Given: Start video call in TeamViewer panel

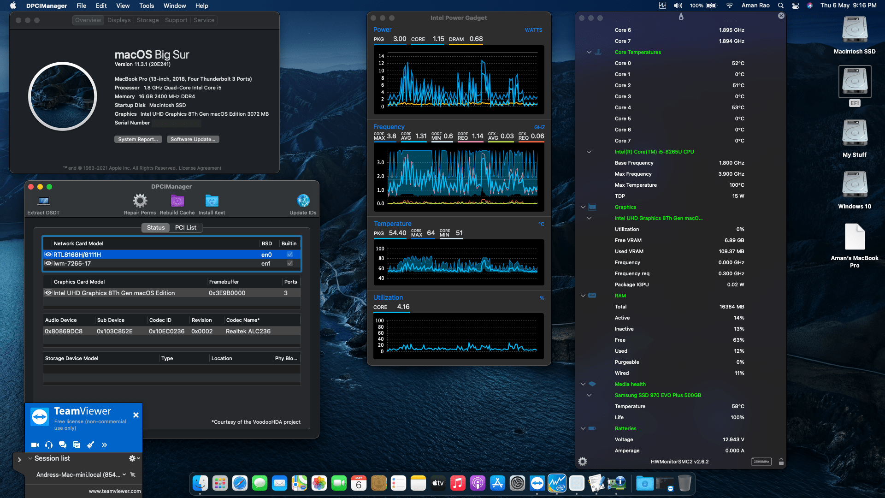Looking at the screenshot, I should [x=35, y=445].
